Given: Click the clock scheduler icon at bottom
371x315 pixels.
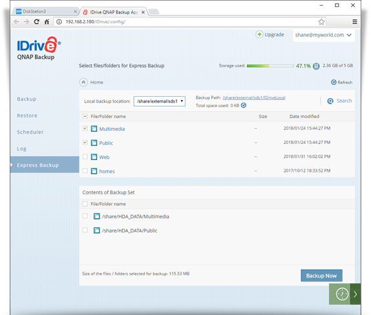Looking at the screenshot, I should [x=342, y=294].
